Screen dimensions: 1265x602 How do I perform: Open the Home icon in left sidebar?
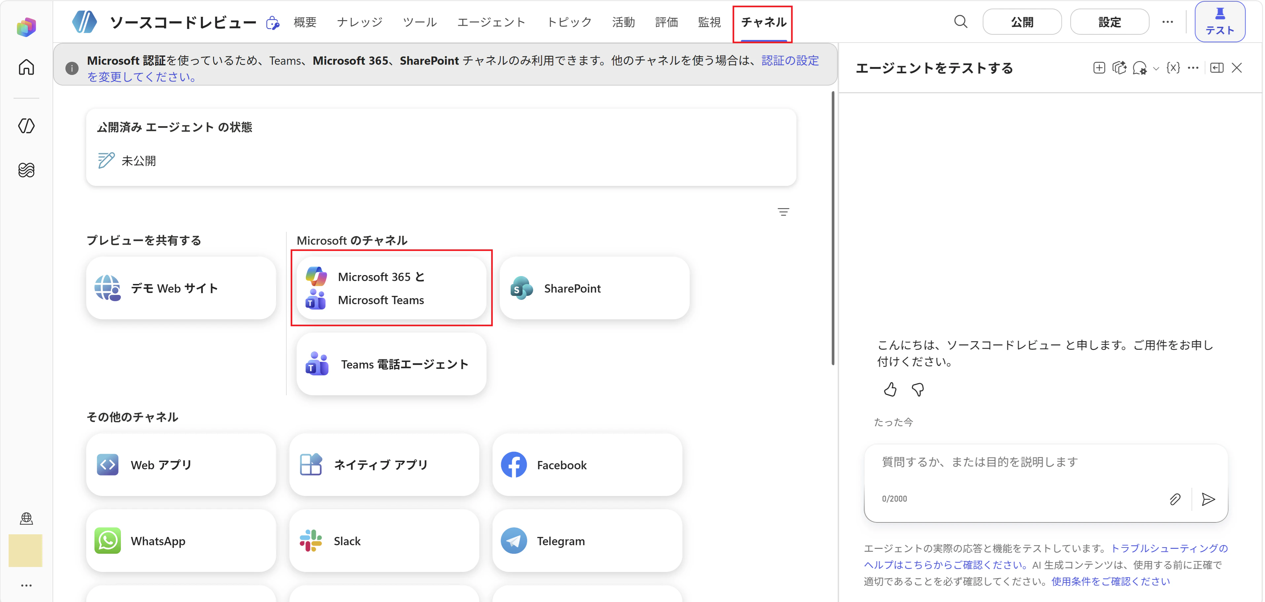pos(26,67)
